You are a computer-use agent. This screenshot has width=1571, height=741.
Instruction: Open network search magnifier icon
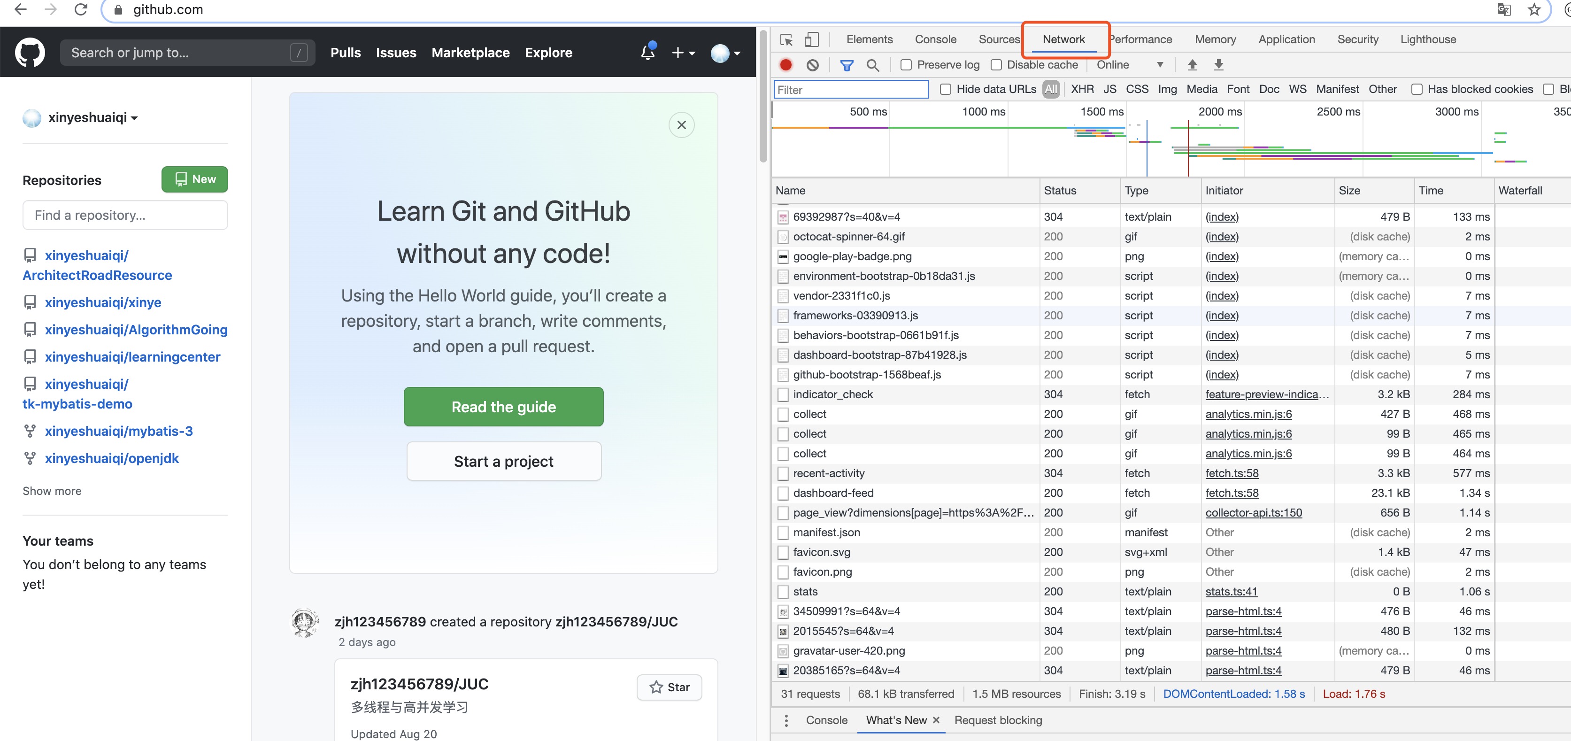pyautogui.click(x=873, y=65)
